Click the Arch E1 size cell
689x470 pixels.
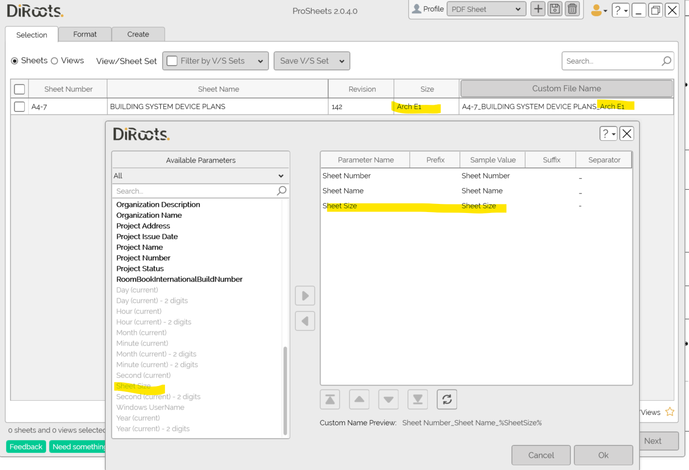(x=426, y=107)
